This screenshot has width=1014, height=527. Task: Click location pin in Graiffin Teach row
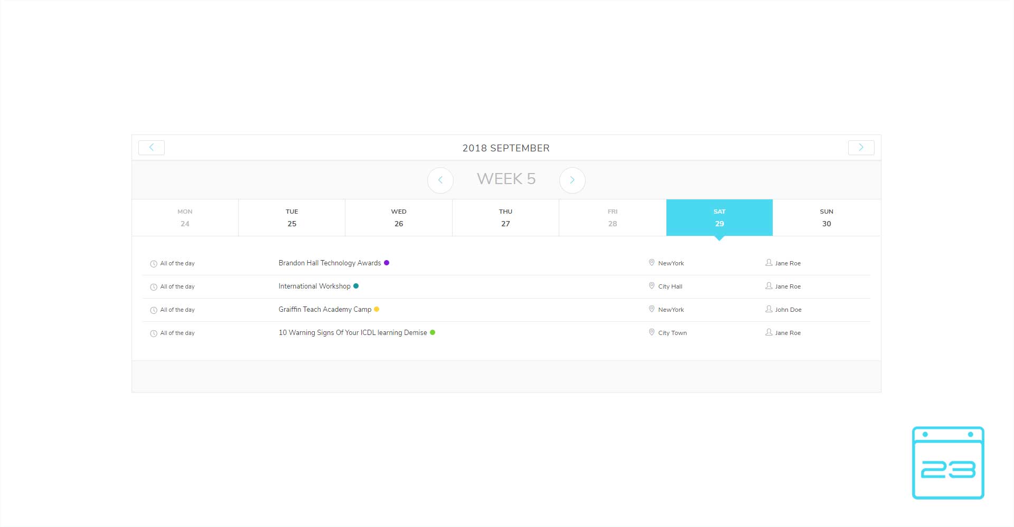652,309
